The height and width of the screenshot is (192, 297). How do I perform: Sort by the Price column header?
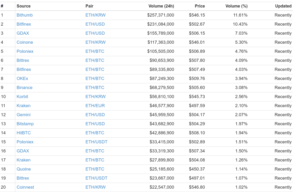(200, 6)
